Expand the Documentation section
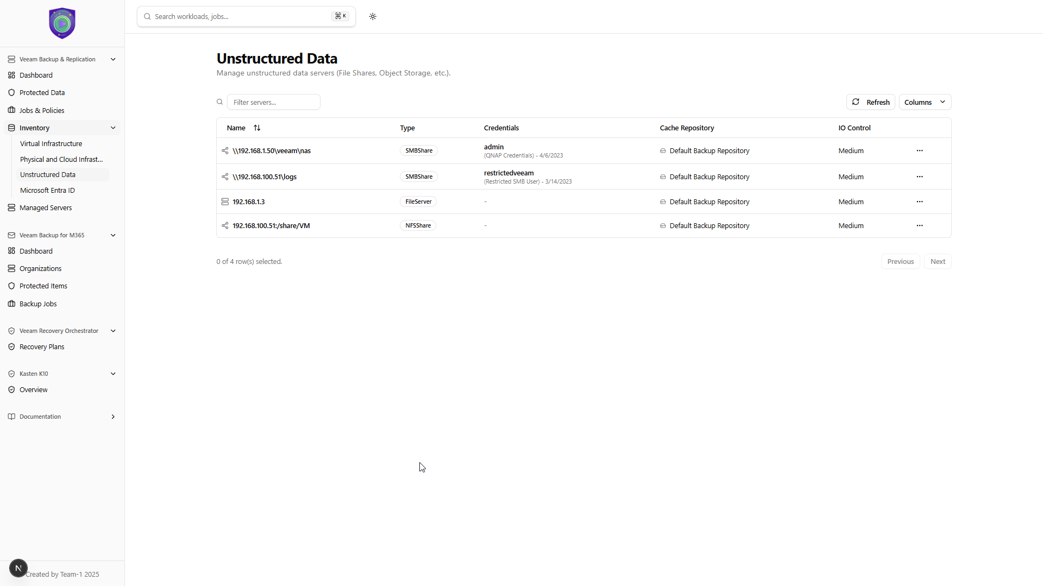 tap(113, 417)
